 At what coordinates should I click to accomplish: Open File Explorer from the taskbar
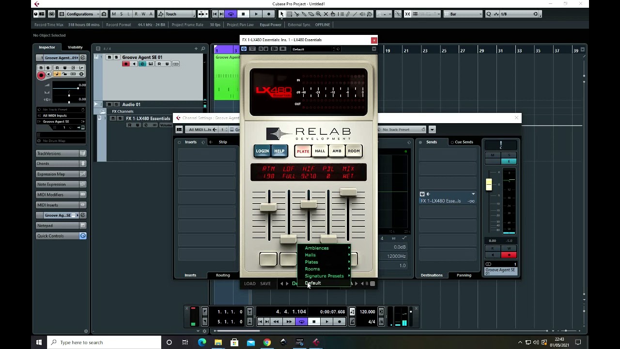tap(218, 342)
